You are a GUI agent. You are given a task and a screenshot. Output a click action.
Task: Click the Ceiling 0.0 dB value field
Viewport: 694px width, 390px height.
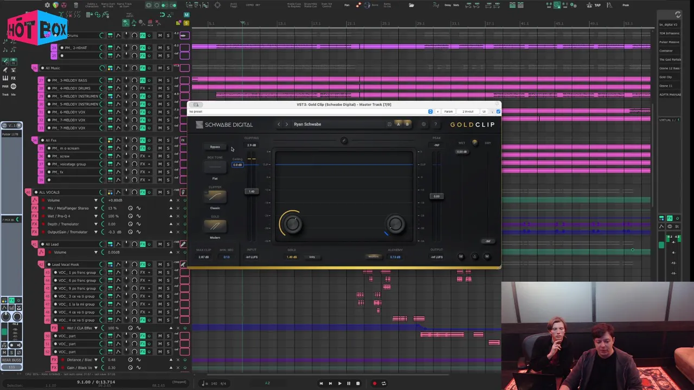(237, 165)
